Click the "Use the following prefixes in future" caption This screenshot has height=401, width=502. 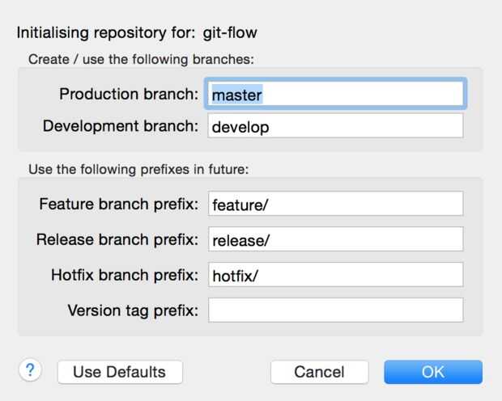(x=138, y=170)
